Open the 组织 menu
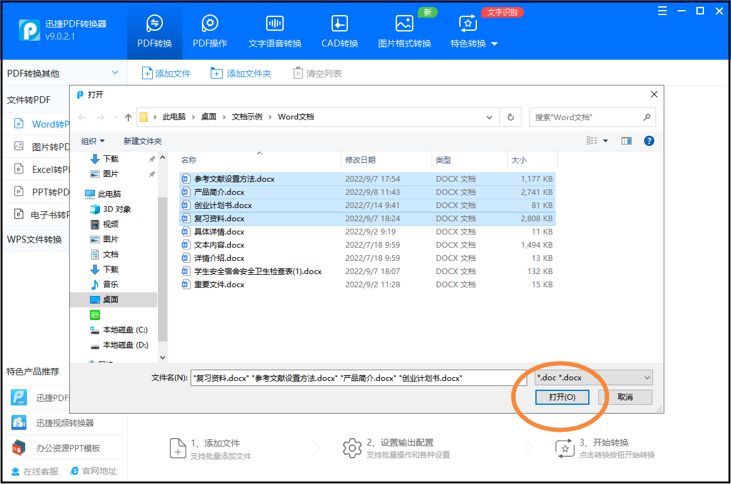The image size is (731, 484). tap(92, 141)
